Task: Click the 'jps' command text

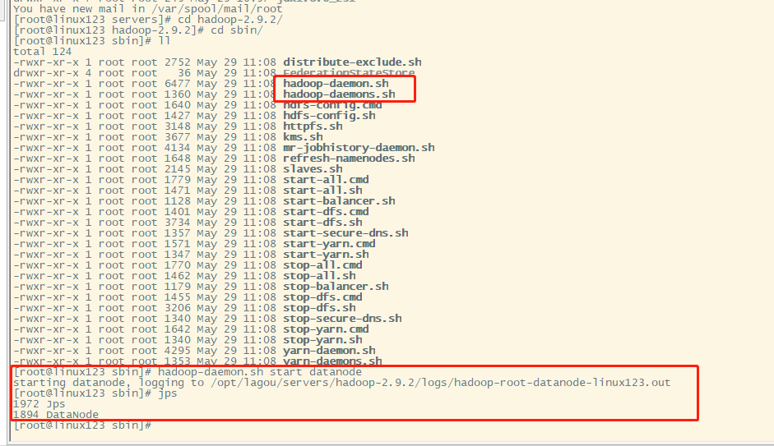Action: [x=167, y=393]
